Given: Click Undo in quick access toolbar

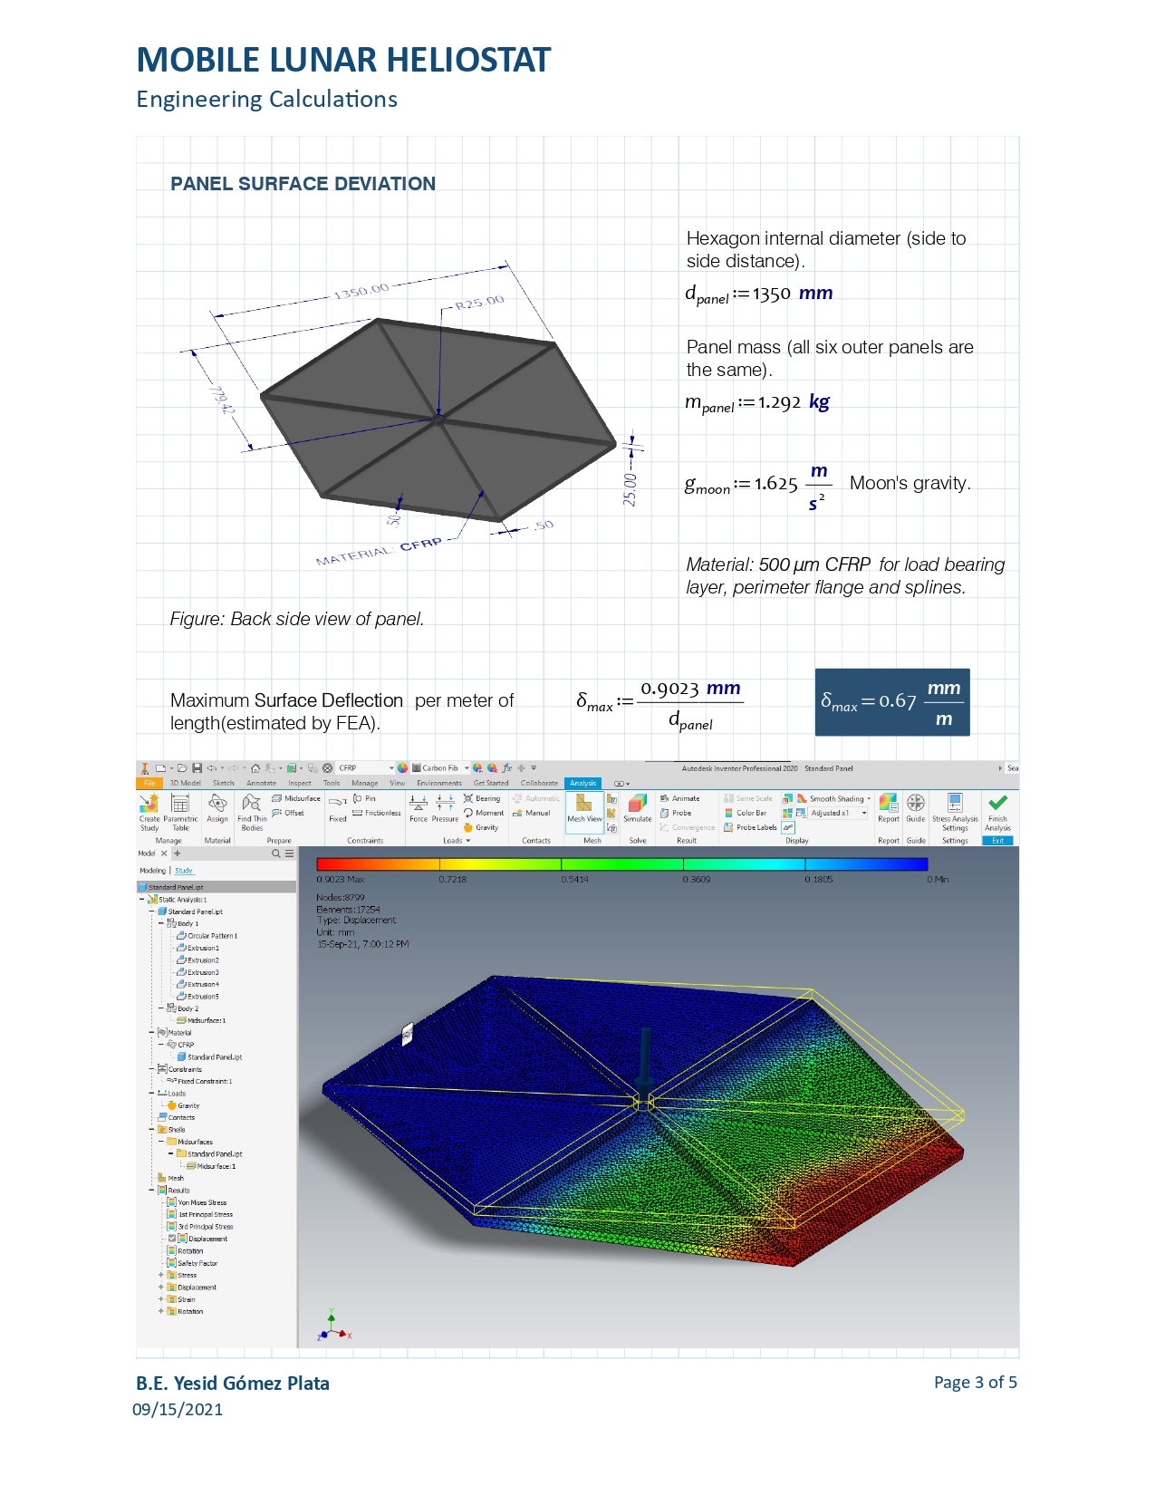Looking at the screenshot, I should tap(211, 767).
